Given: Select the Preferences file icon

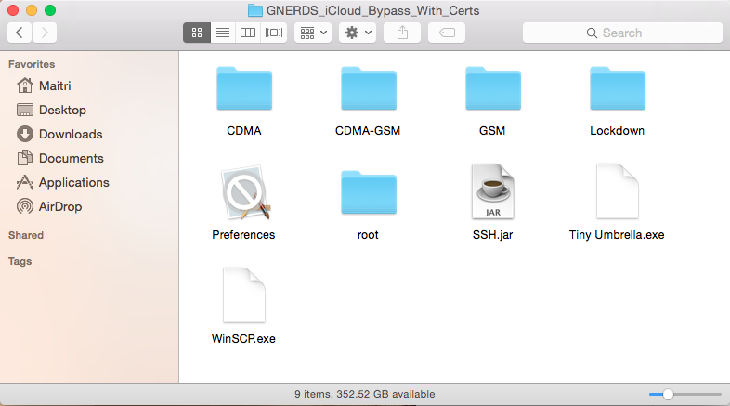Looking at the screenshot, I should (x=245, y=191).
